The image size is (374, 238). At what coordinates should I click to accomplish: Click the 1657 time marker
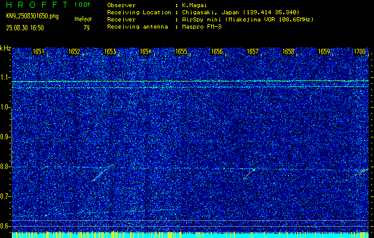coord(253,52)
